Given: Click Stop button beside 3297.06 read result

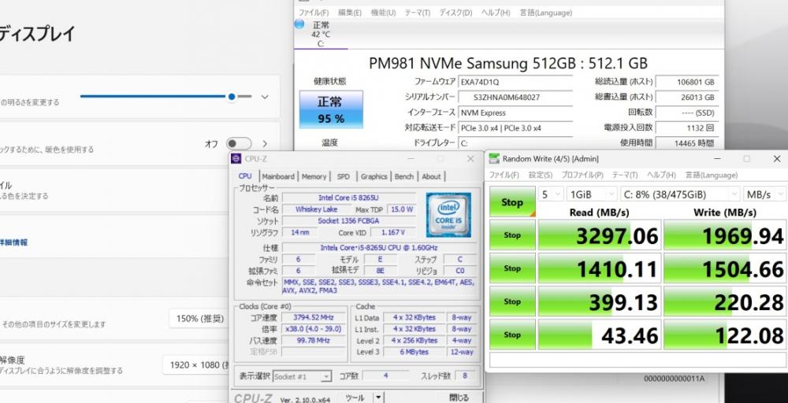Looking at the screenshot, I should (x=512, y=235).
